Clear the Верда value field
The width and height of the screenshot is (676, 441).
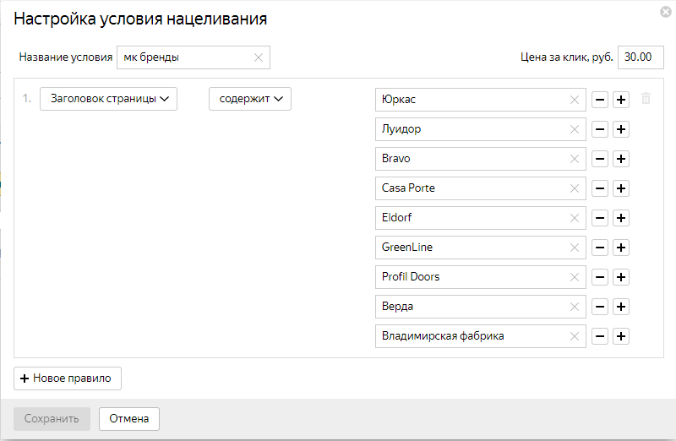pos(575,307)
